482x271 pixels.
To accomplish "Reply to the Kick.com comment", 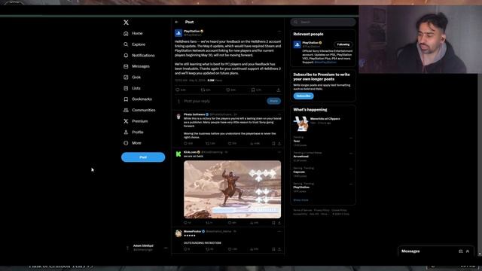I will [x=185, y=223].
